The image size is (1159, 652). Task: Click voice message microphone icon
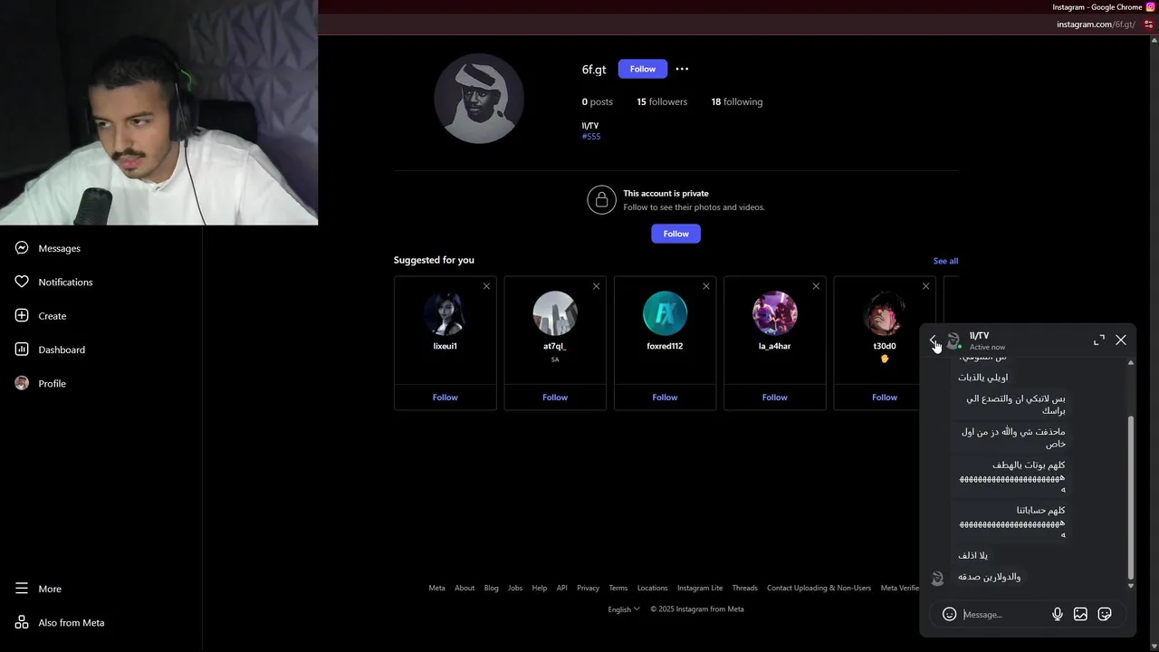tap(1057, 614)
